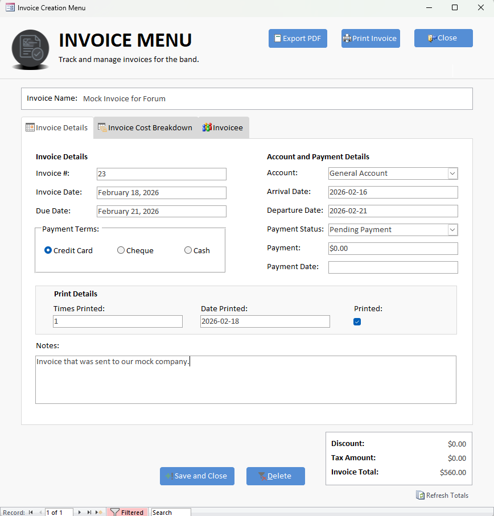Switch to Invoice Cost Breakdown tab
Screen dimensions: 494x516
click(x=146, y=128)
